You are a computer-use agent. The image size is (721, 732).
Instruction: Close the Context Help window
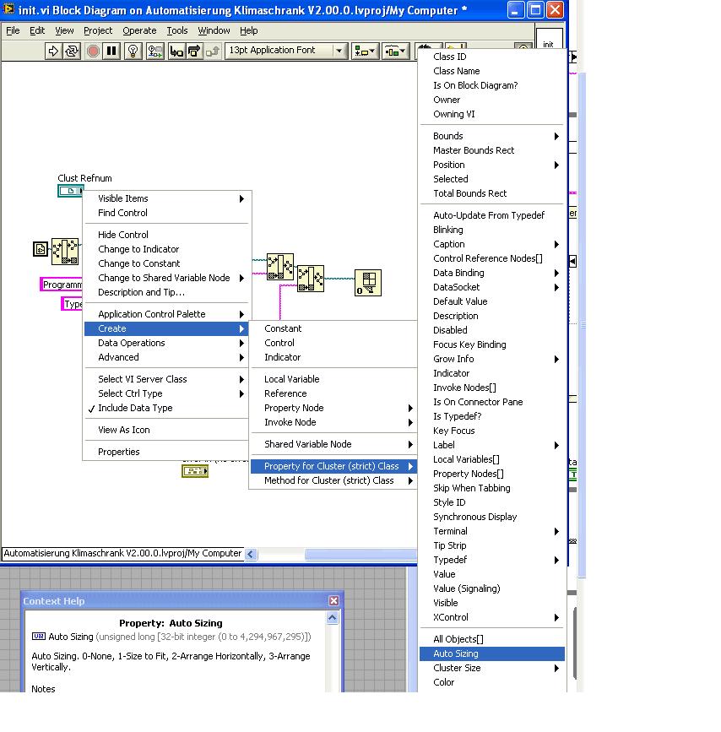point(333,601)
